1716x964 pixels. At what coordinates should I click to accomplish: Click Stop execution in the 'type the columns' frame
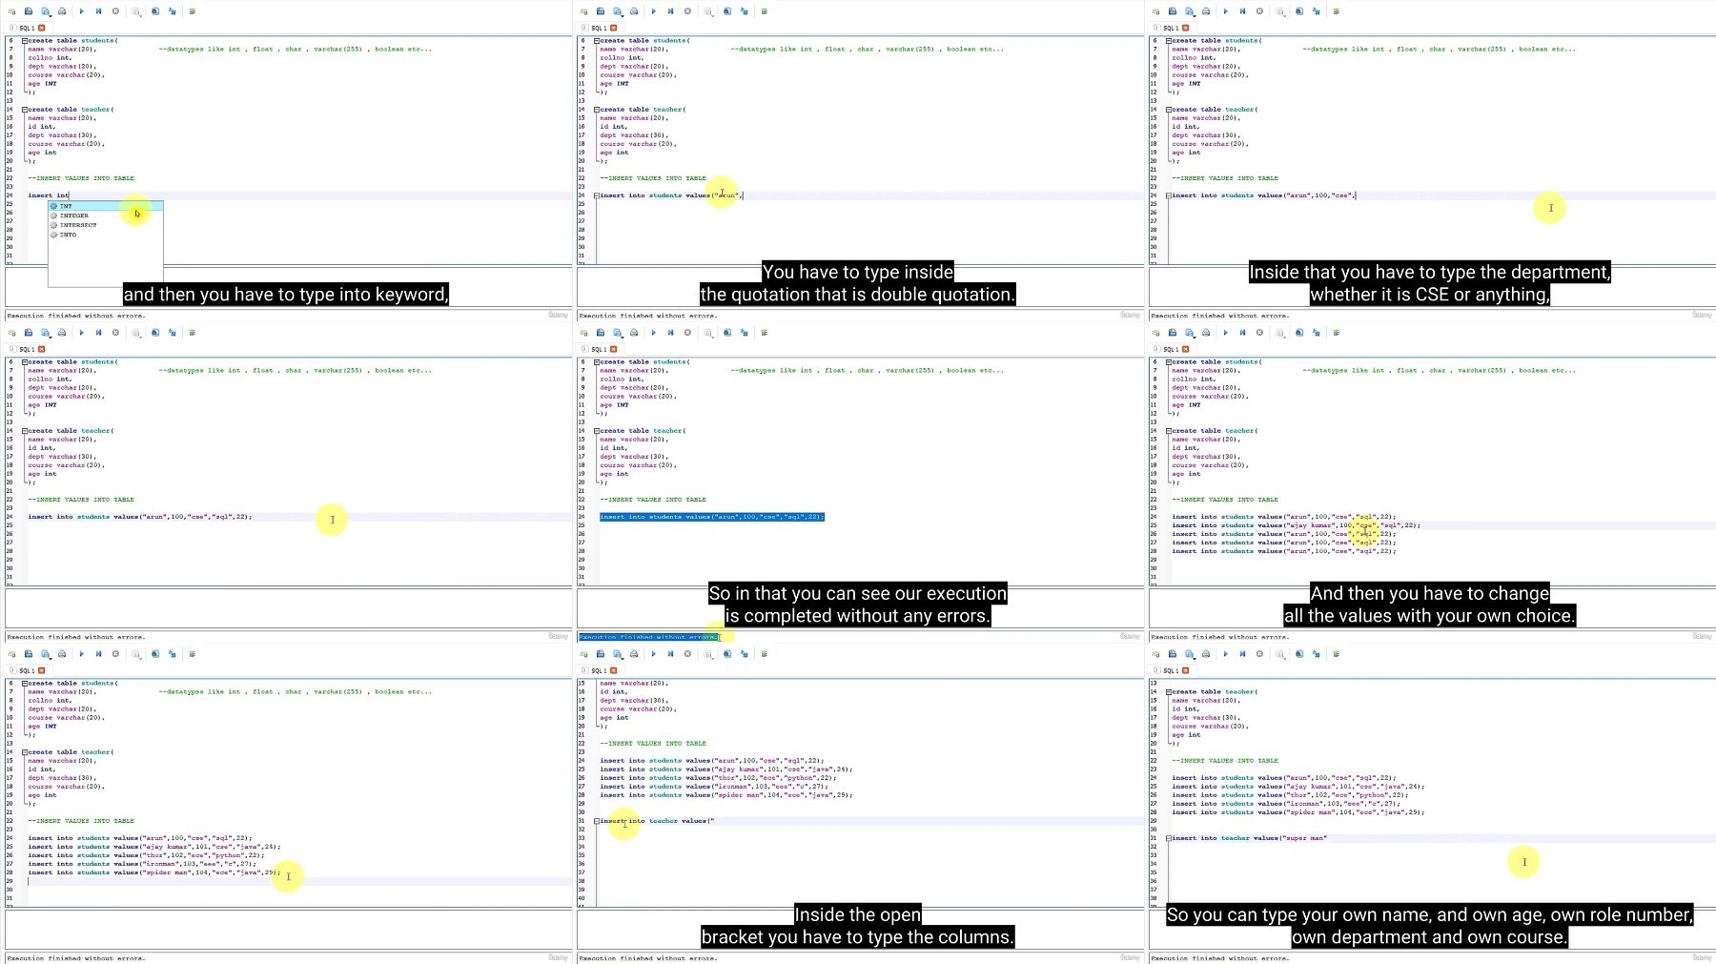687,654
